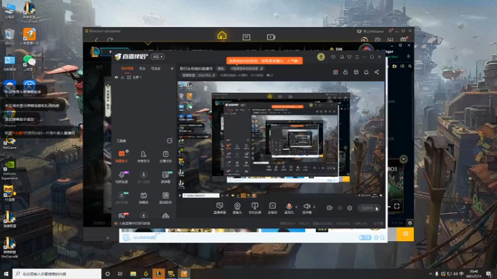This screenshot has width=497, height=279.
Task: Open Task View on taskbar
Action: click(120, 273)
